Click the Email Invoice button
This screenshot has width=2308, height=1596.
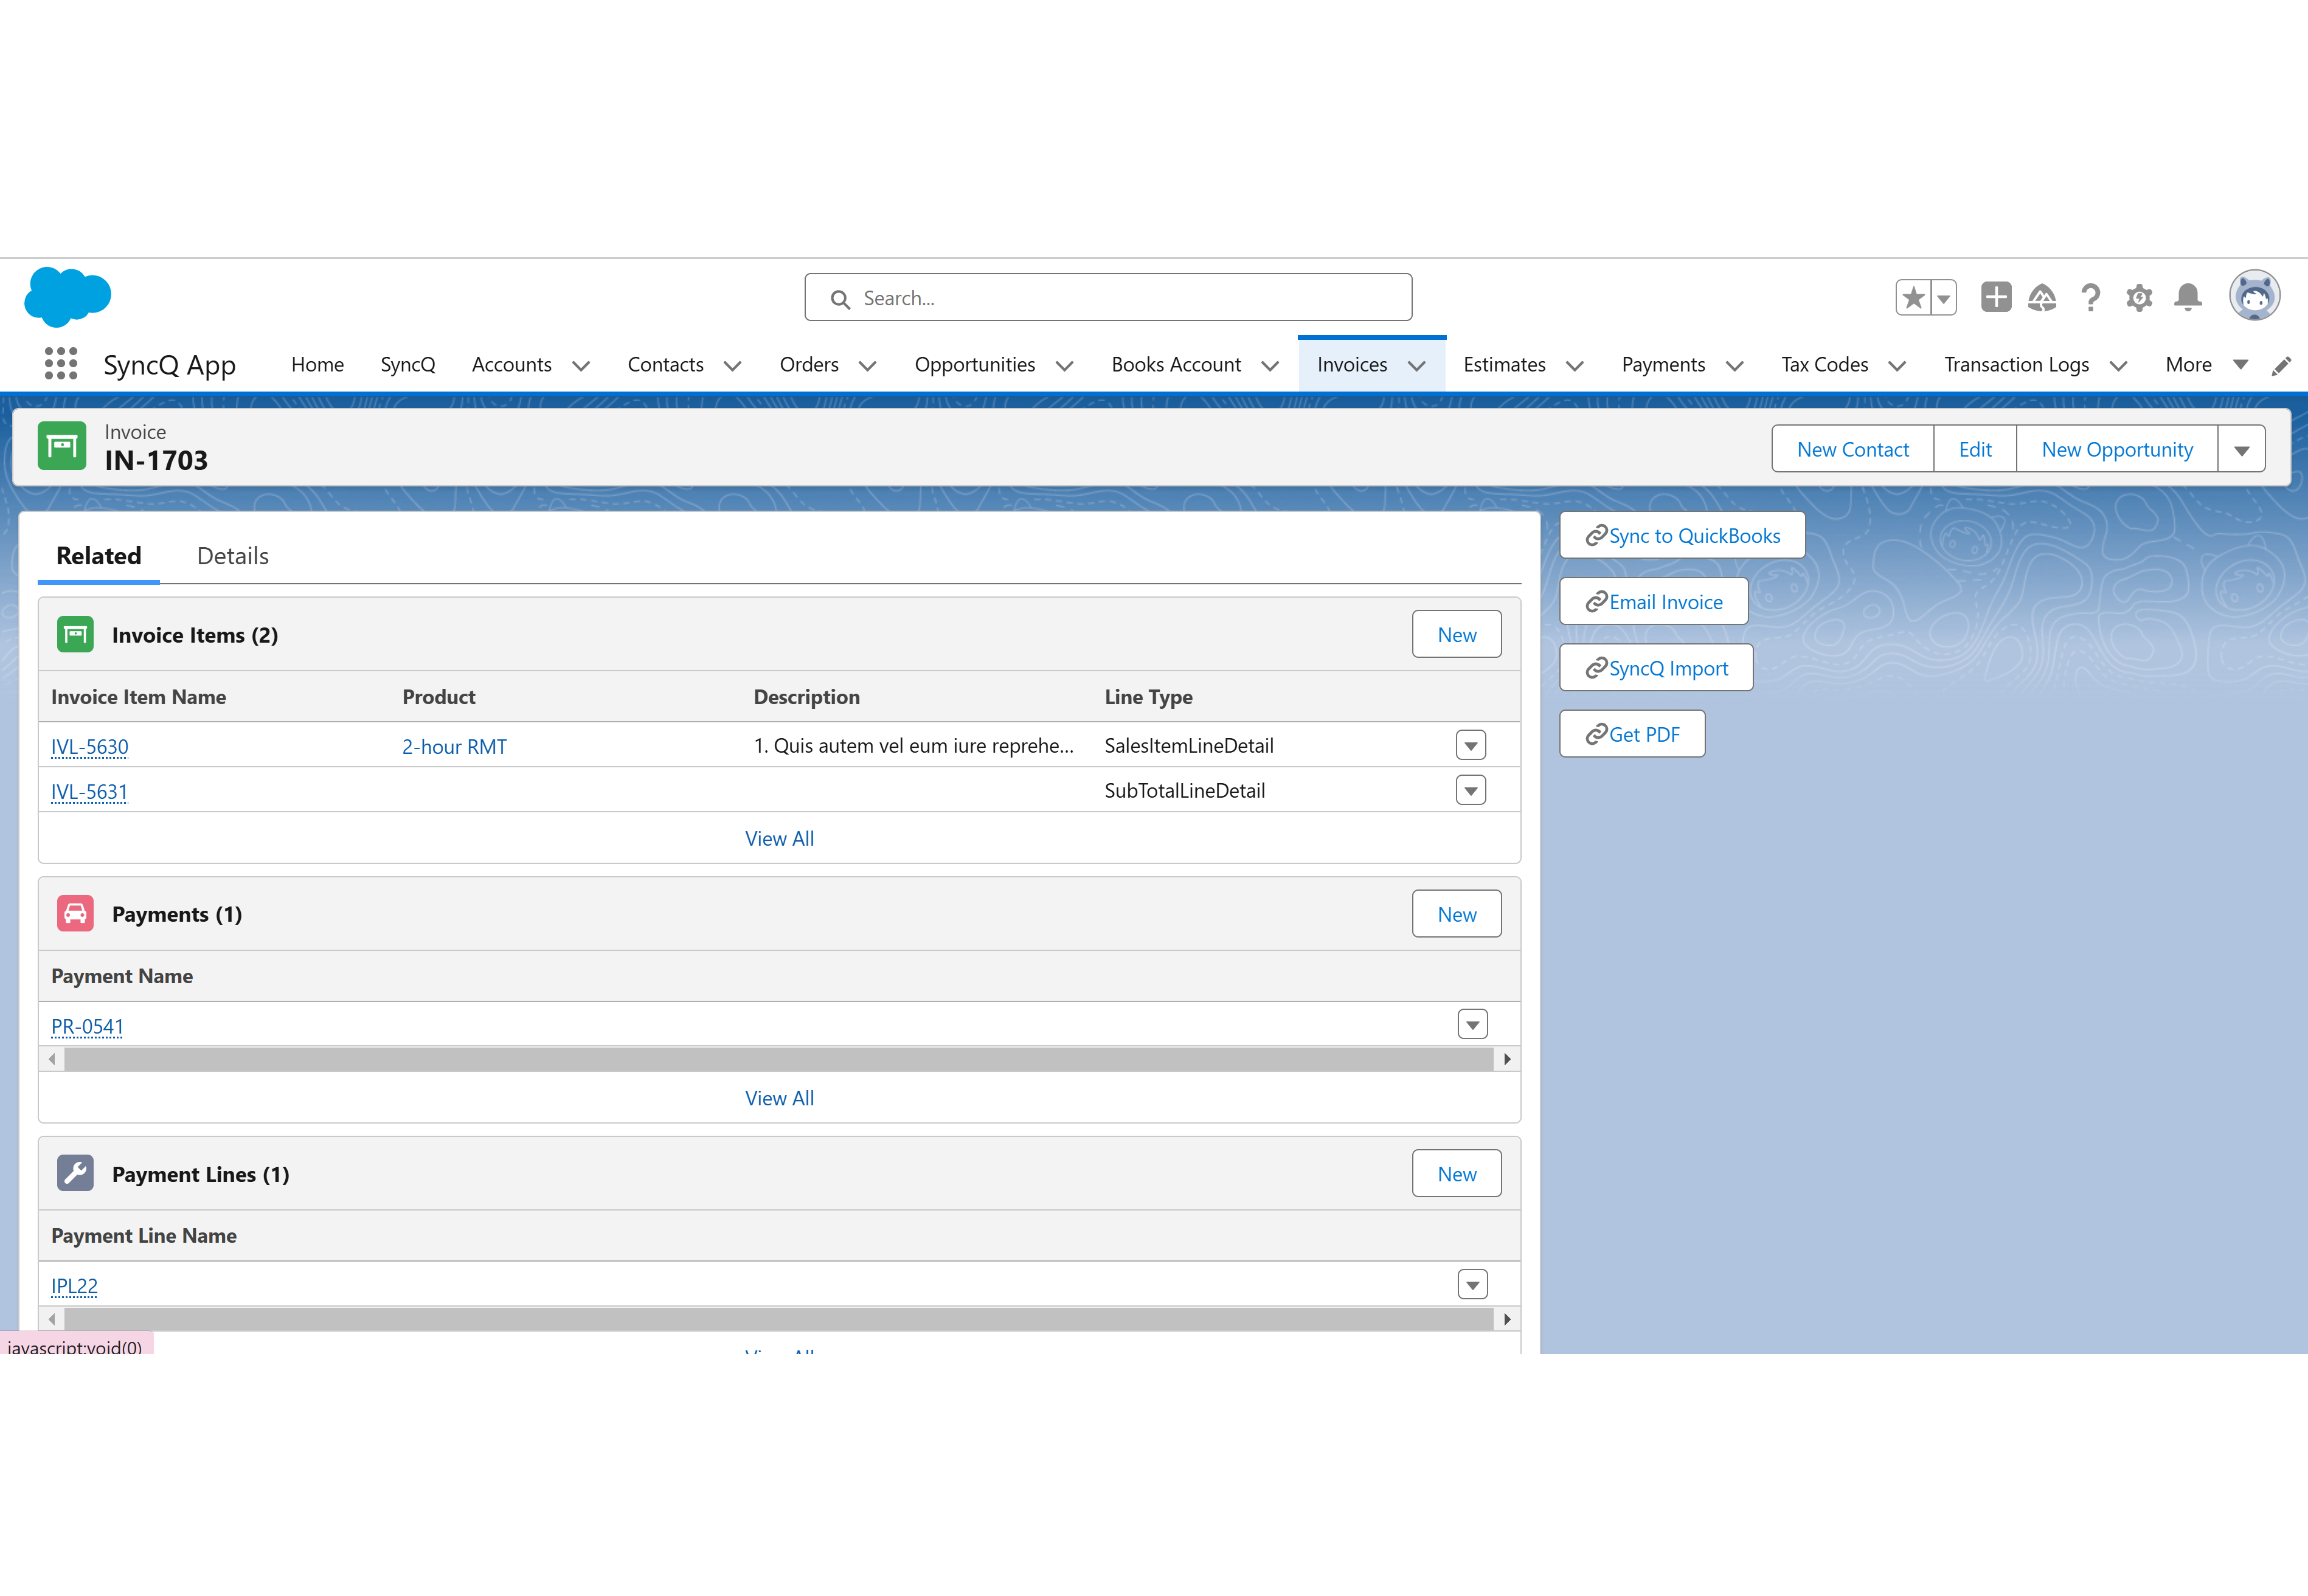coord(1654,602)
